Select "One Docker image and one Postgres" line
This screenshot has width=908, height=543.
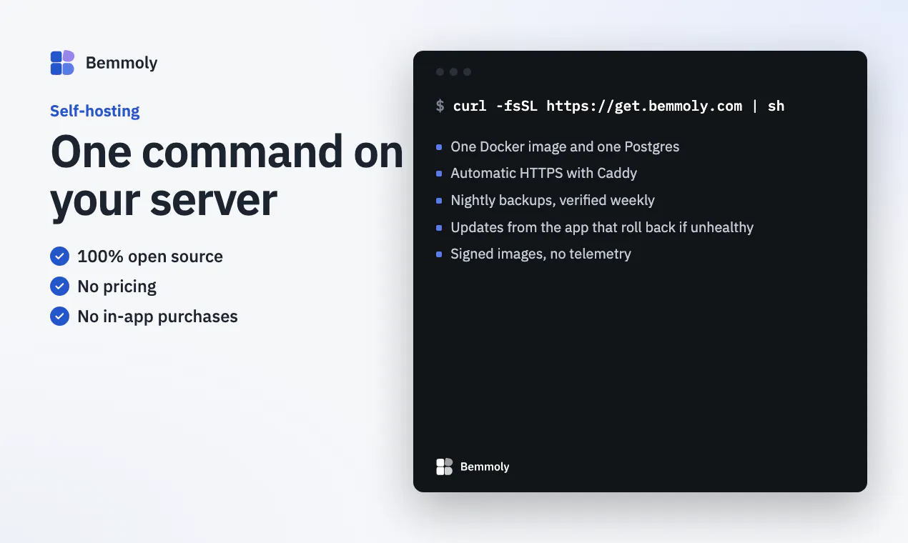[x=565, y=146]
